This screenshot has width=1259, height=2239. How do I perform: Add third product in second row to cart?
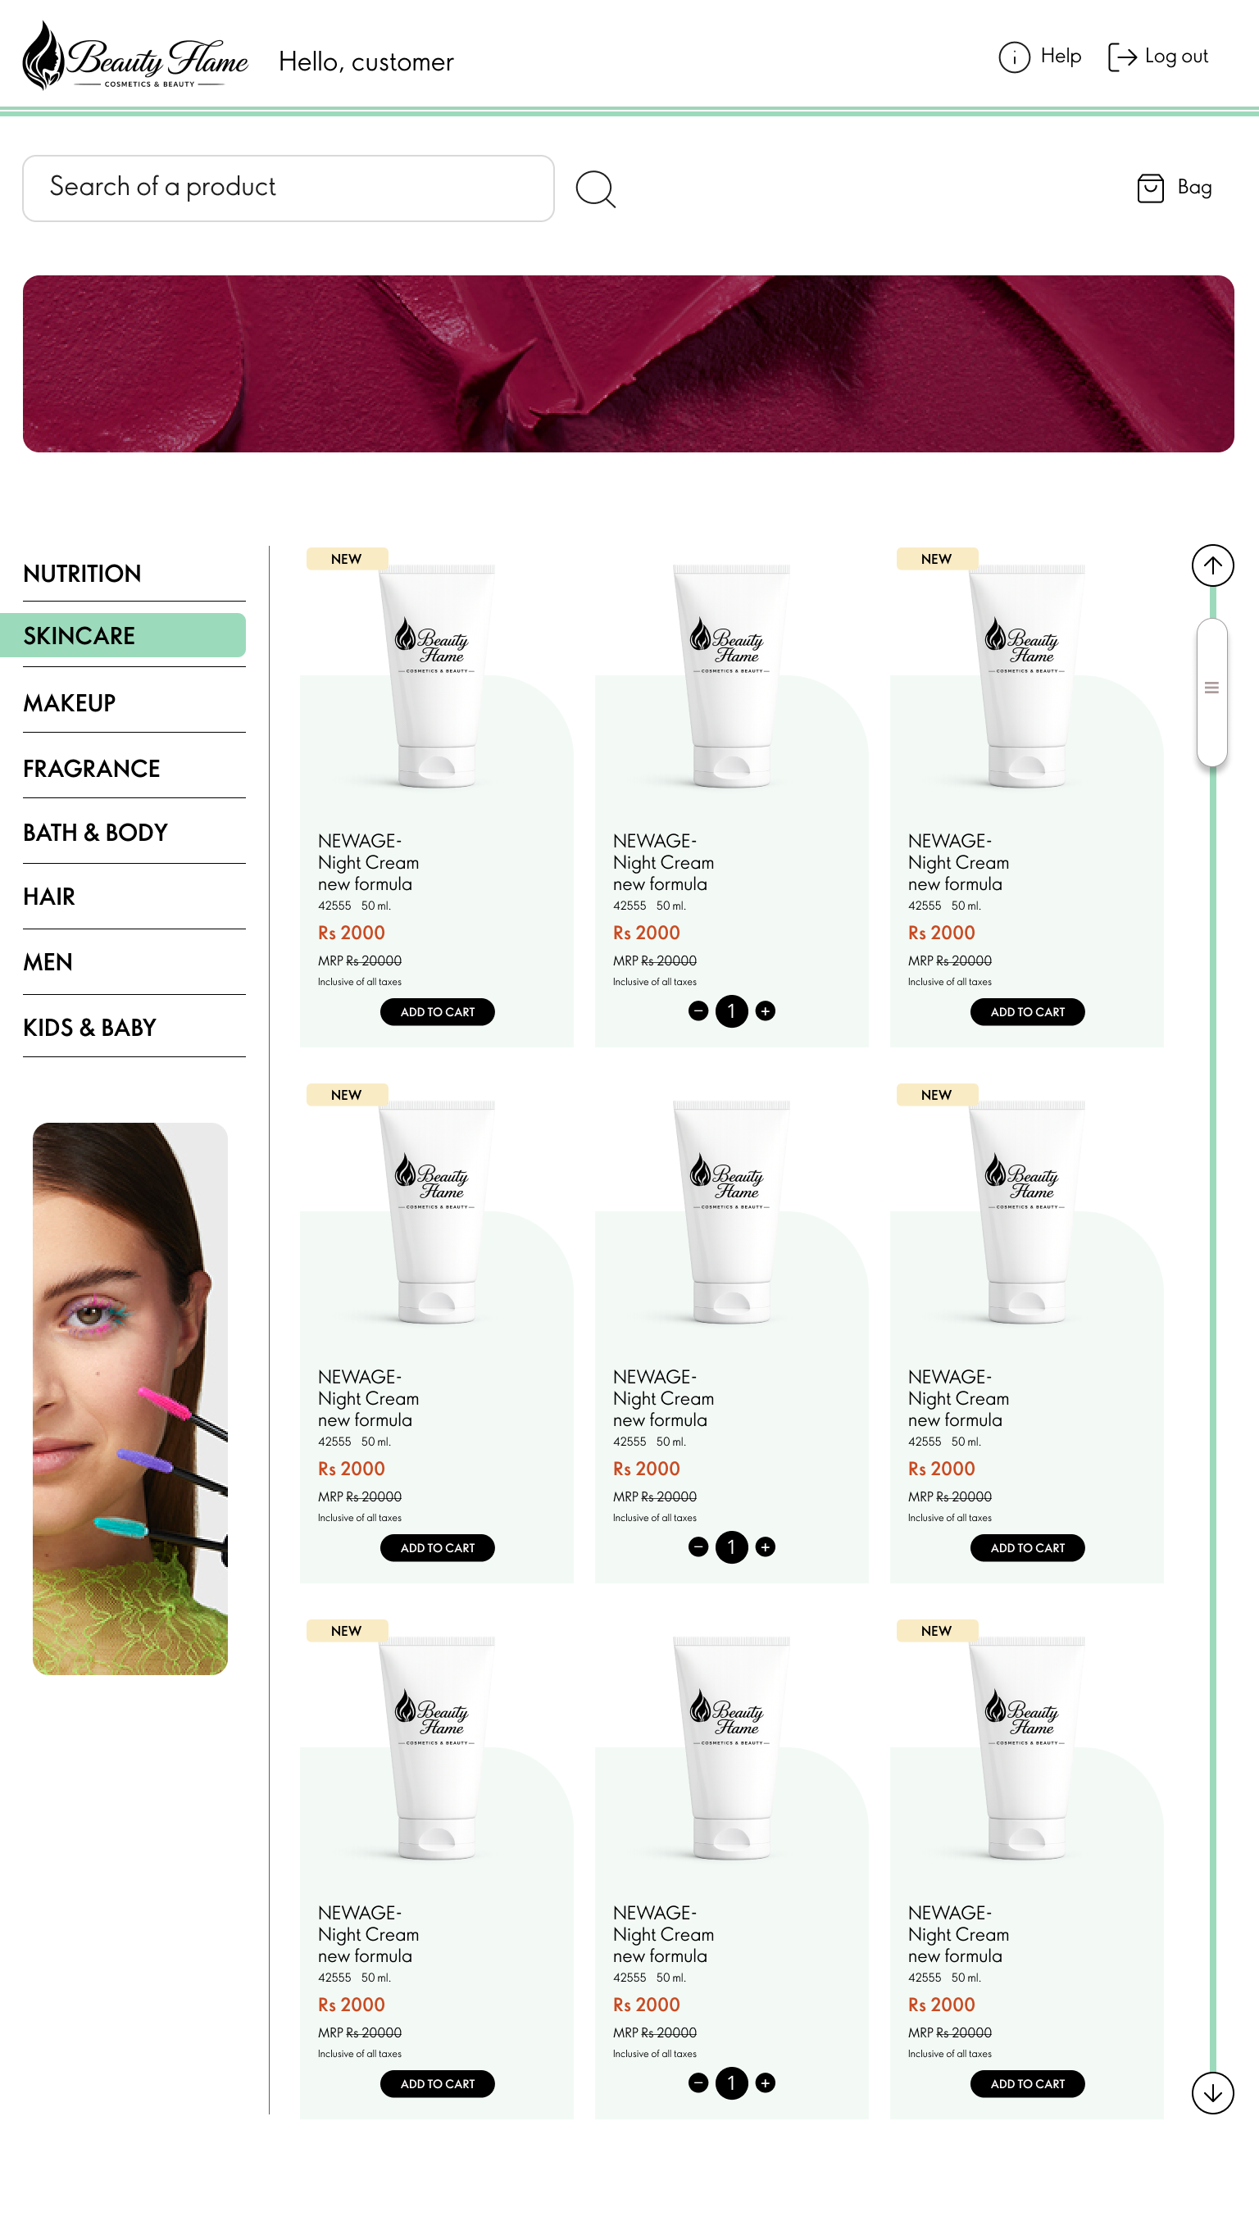[x=1028, y=1548]
